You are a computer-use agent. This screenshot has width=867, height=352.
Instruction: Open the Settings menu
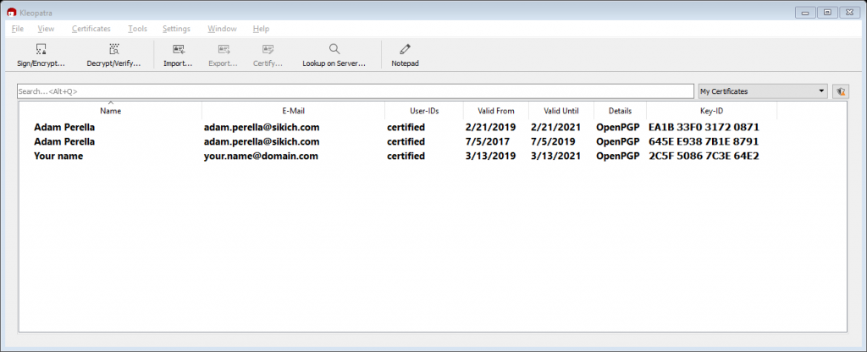pos(176,29)
